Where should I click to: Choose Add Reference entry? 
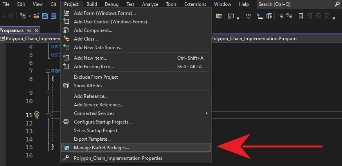[136, 96]
